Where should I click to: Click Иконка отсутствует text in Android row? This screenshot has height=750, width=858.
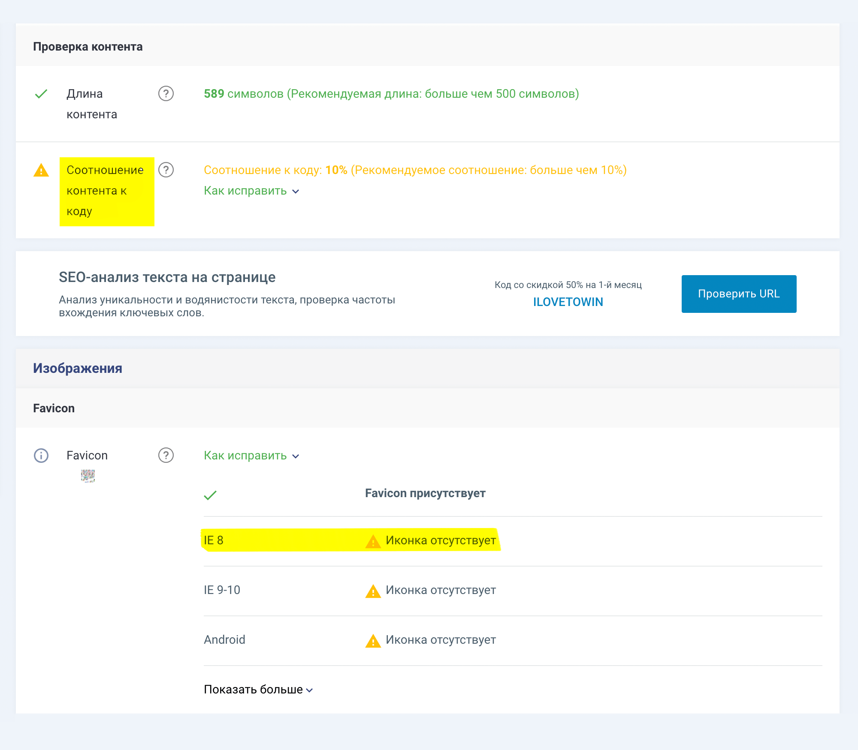pyautogui.click(x=441, y=639)
